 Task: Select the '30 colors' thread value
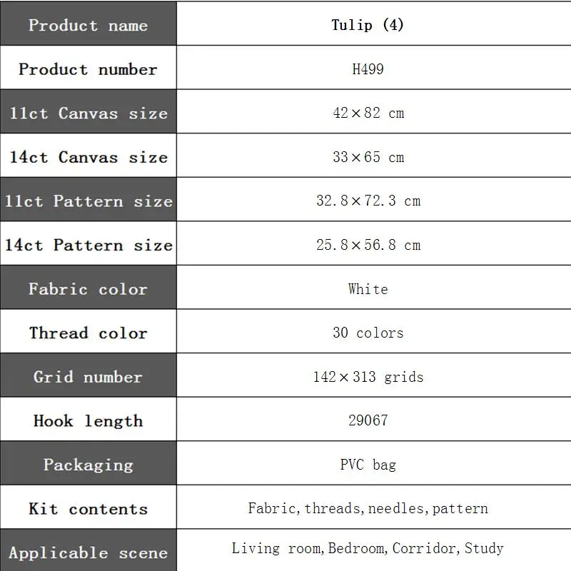tap(368, 333)
